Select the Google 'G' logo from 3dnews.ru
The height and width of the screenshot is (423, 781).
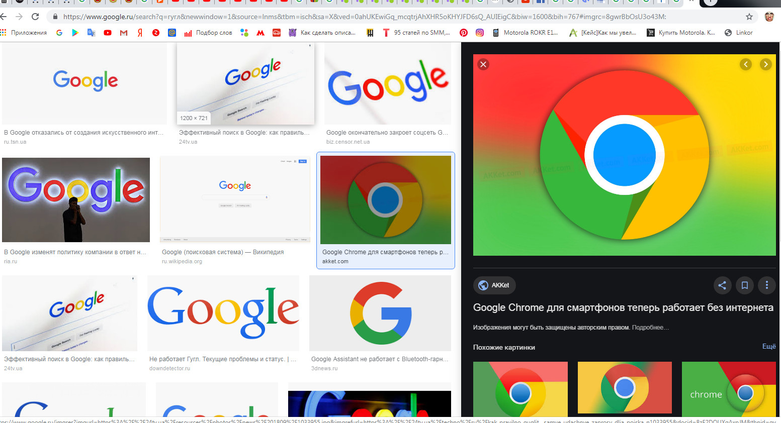click(380, 313)
